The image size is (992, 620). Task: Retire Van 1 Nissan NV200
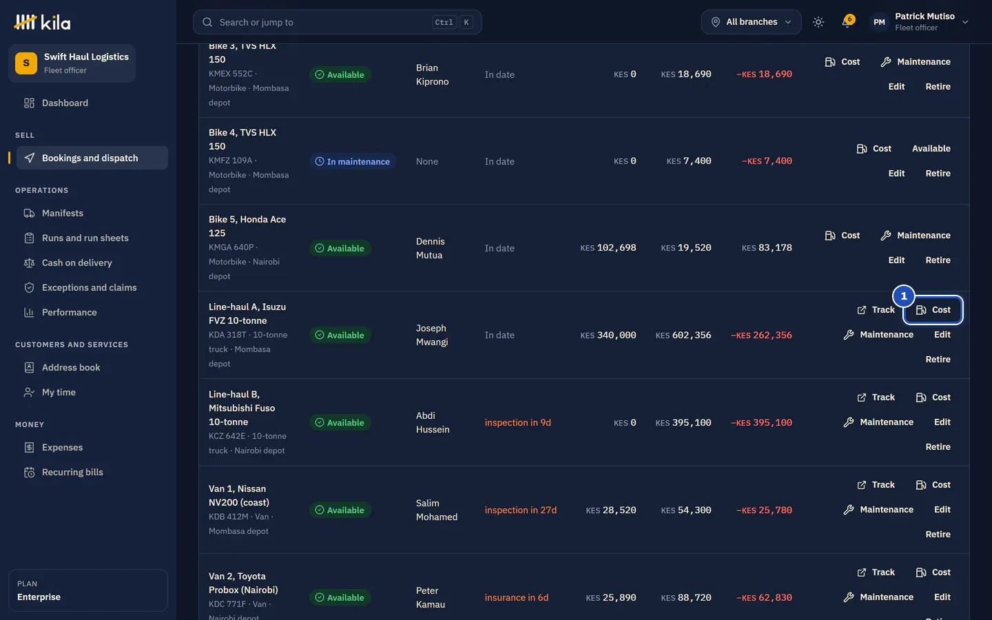(938, 535)
